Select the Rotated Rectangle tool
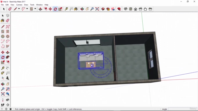 [x=7, y=31]
